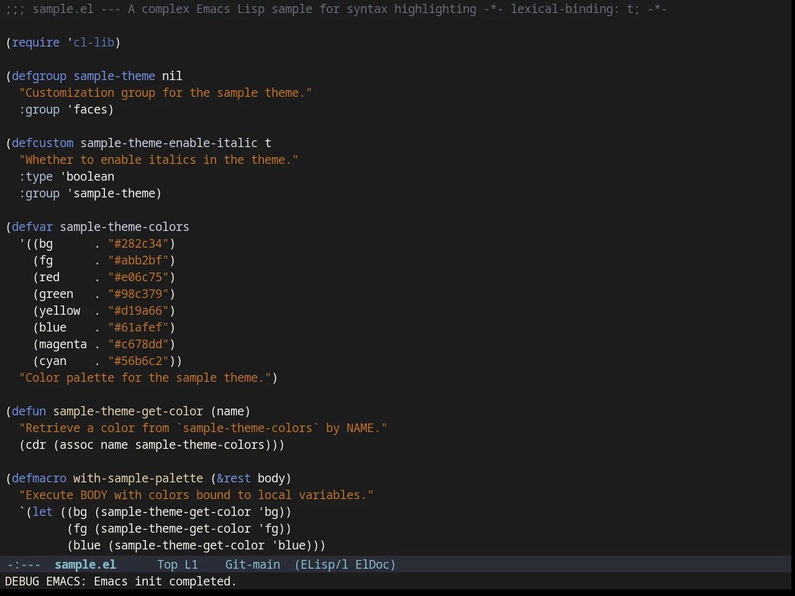Click the color string "#e06c75"
This screenshot has width=795, height=596.
[x=138, y=277]
